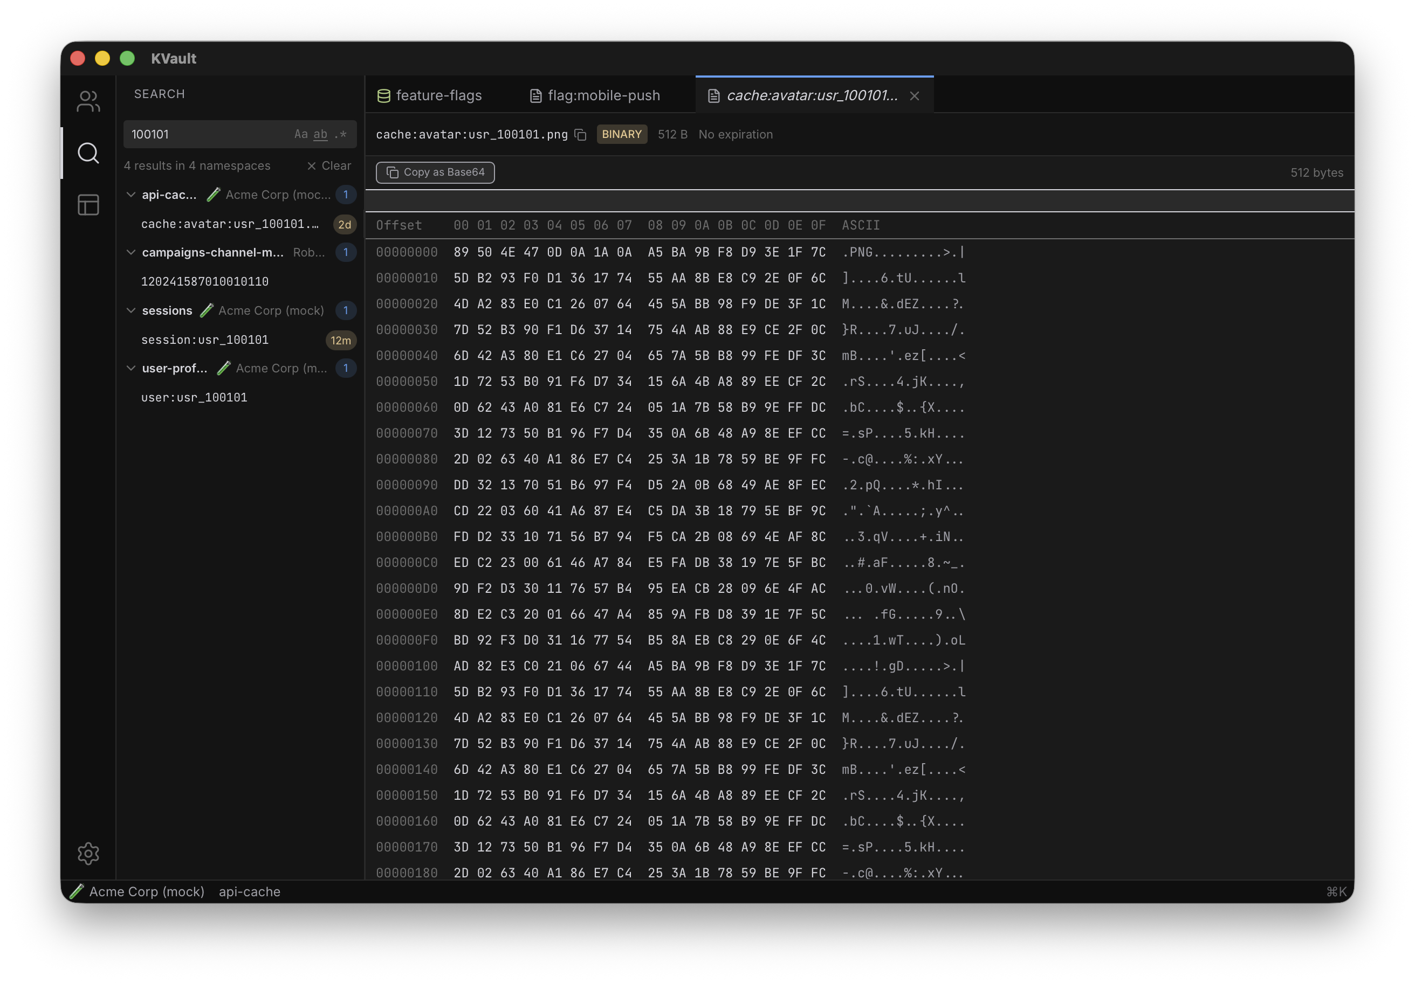Copy the binary value as Base64
This screenshot has width=1415, height=983.
435,172
